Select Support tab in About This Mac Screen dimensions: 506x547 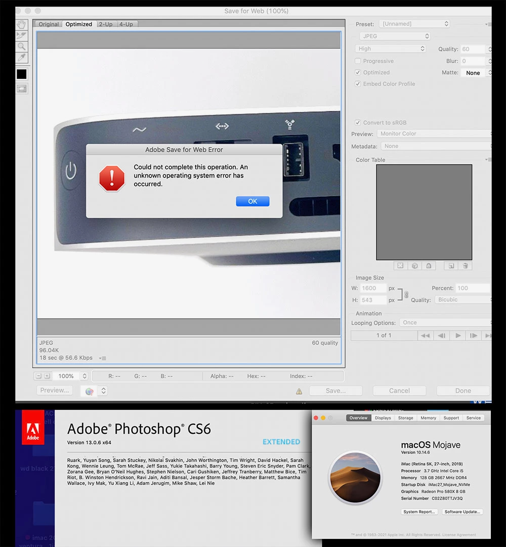pos(451,418)
